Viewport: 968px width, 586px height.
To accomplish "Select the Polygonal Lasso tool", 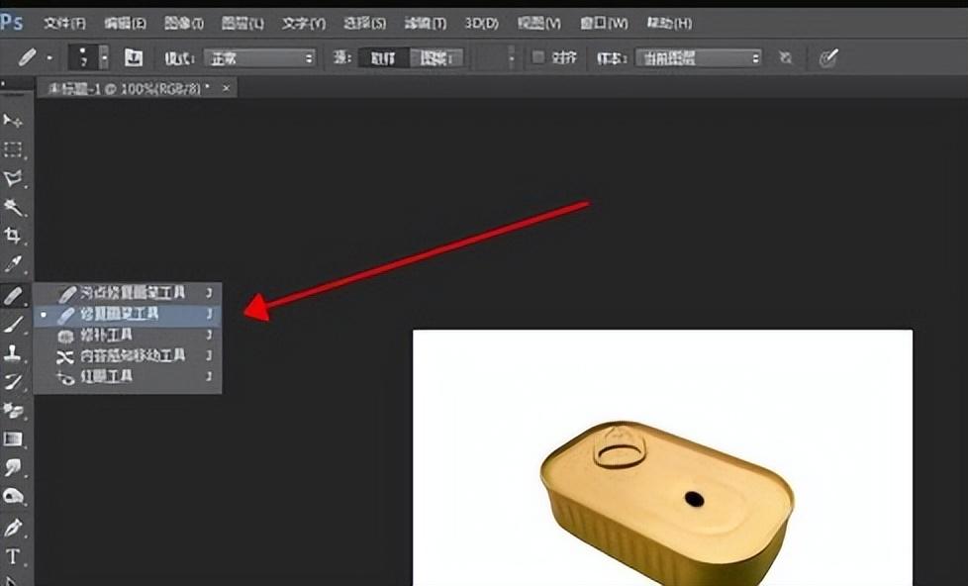I will click(13, 178).
